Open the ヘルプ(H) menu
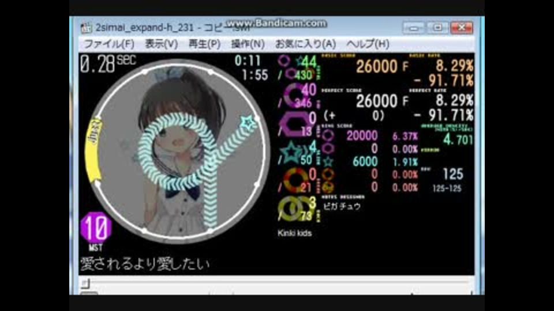This screenshot has height=311, width=554. (x=368, y=44)
